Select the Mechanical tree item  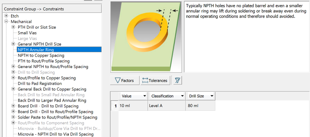point(21,21)
